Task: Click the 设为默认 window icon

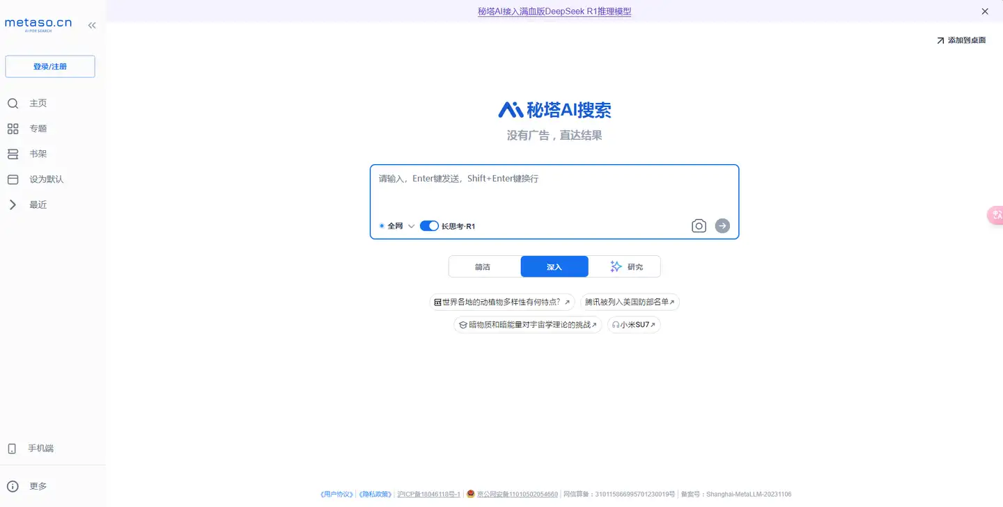Action: [13, 179]
